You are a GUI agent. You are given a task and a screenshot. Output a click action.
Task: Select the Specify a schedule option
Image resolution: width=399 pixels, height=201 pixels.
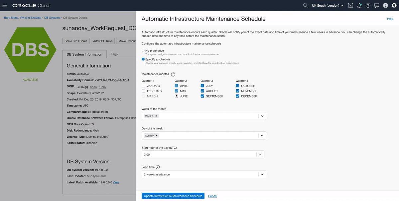pos(143,59)
